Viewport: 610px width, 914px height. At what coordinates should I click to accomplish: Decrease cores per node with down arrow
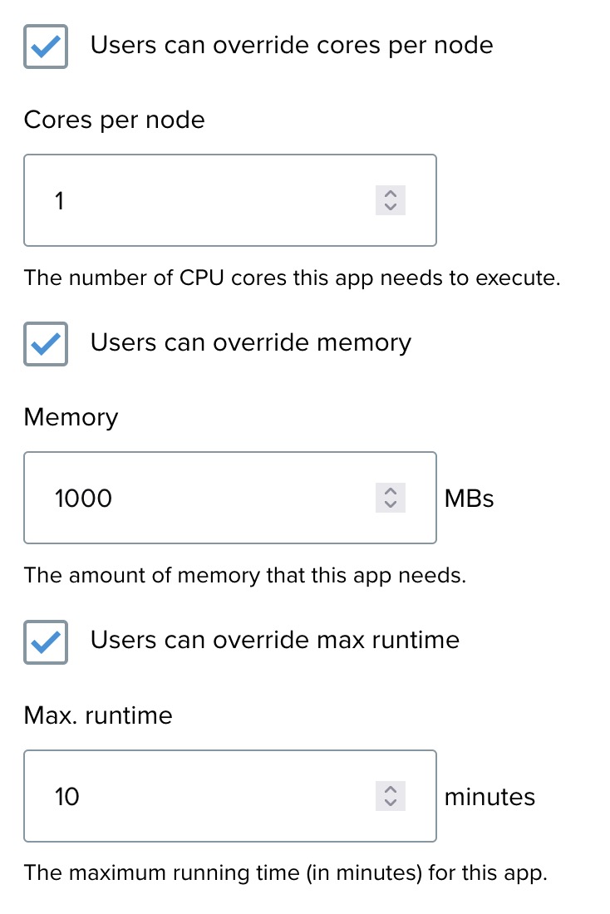click(391, 206)
